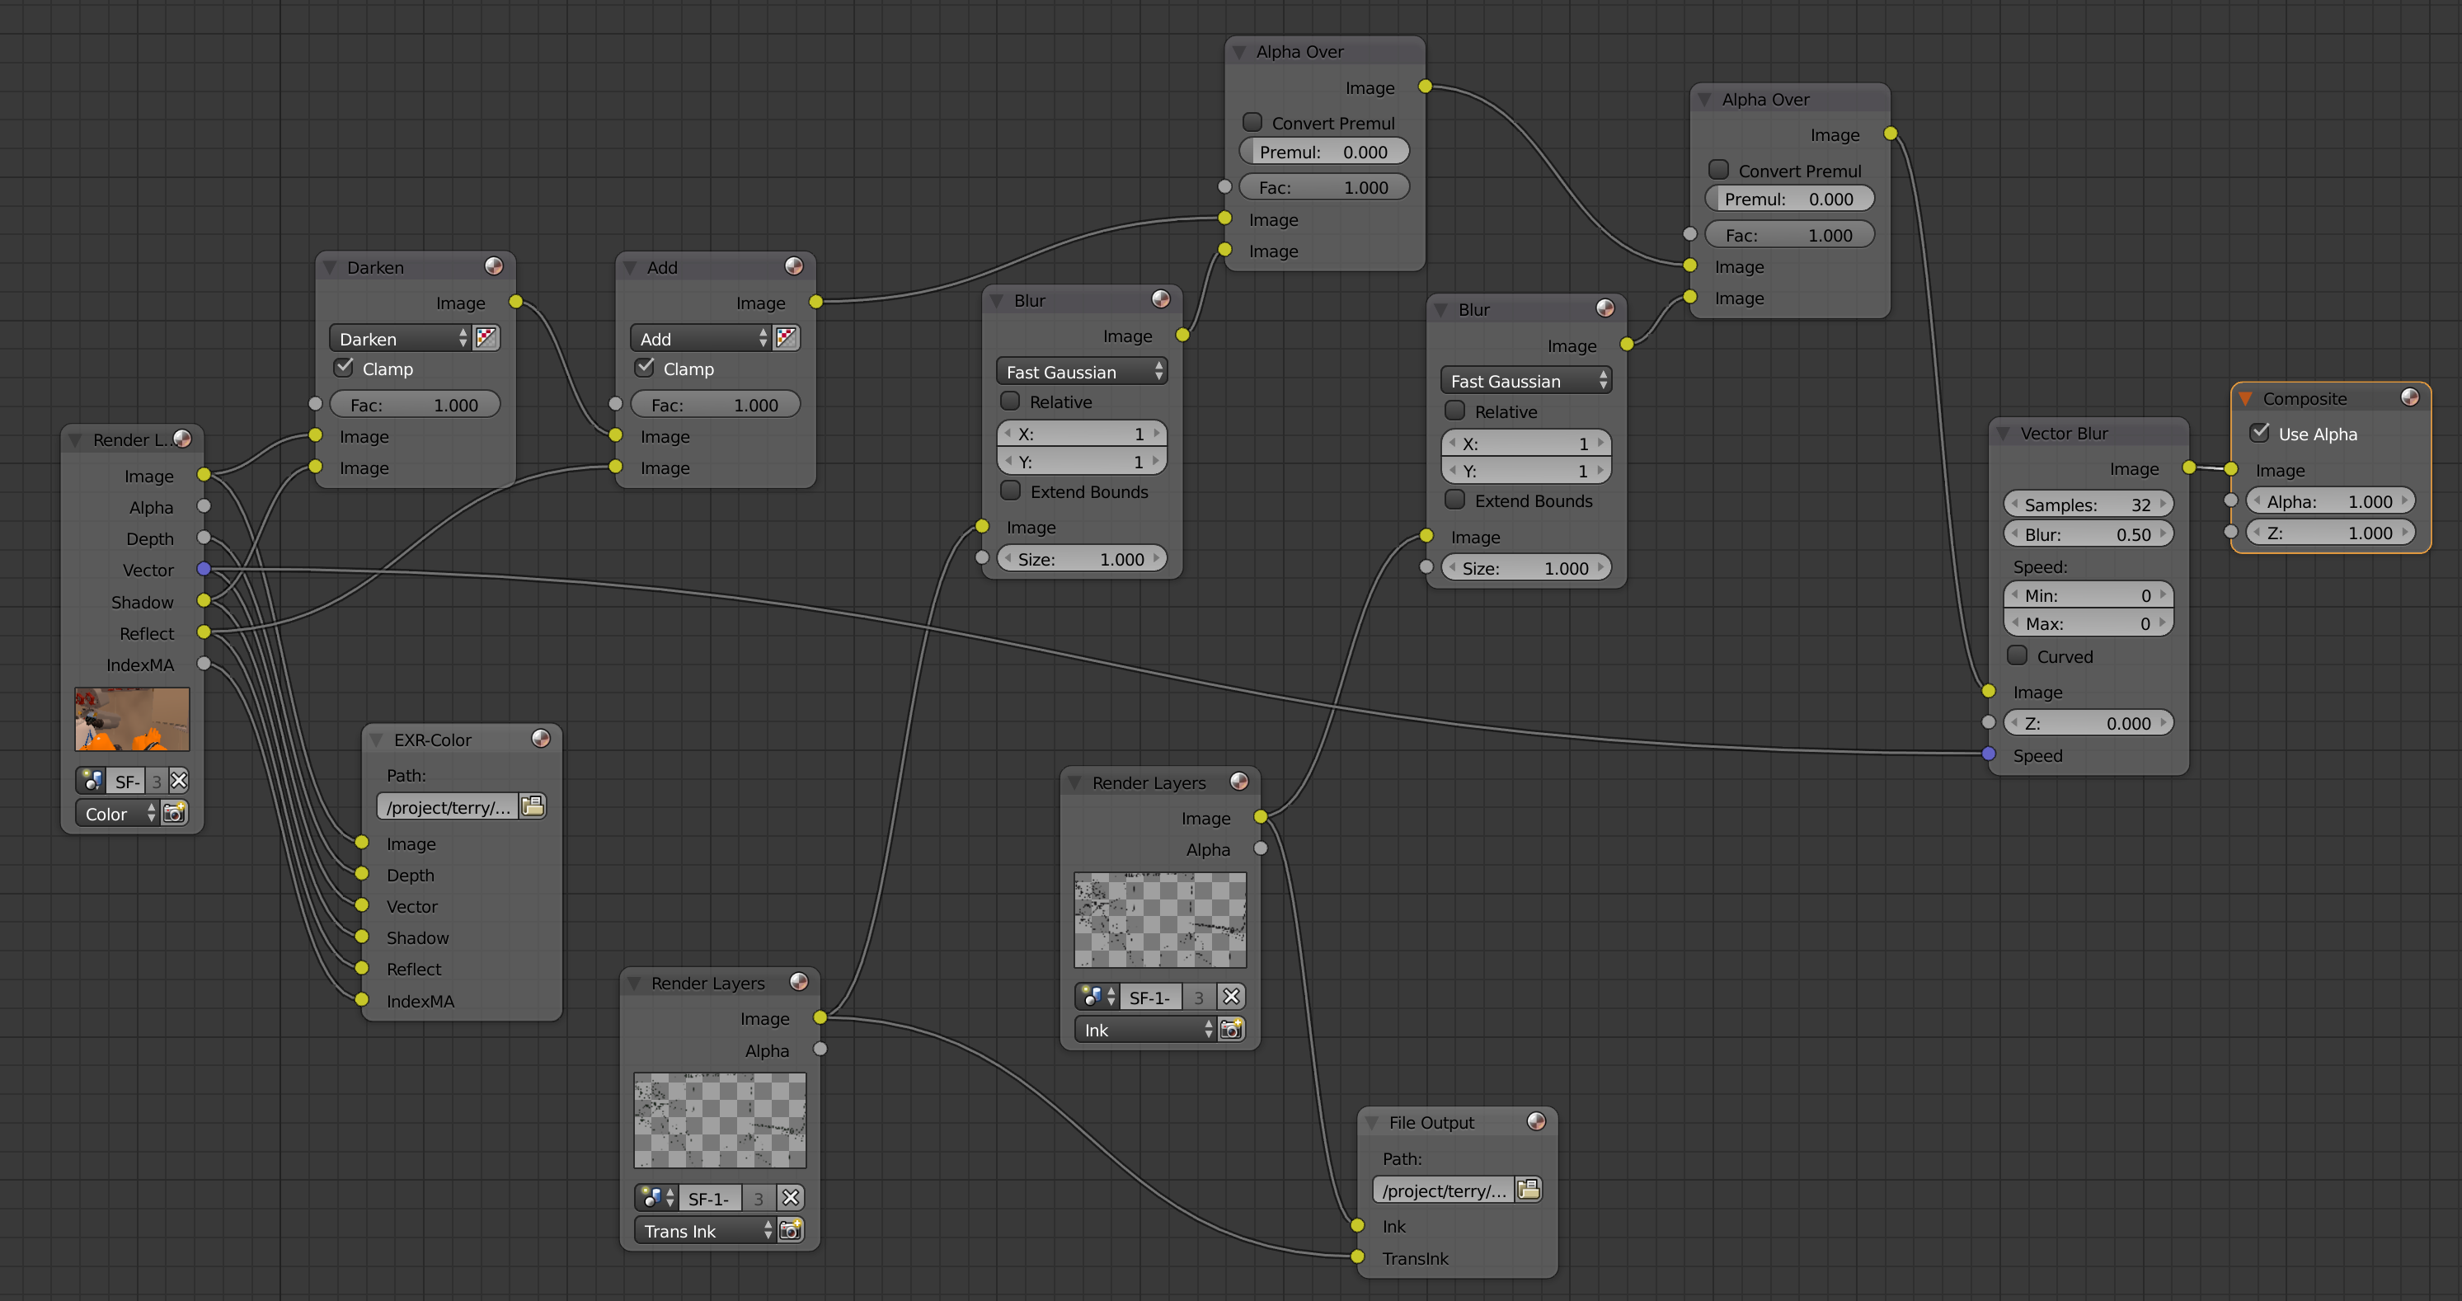The height and width of the screenshot is (1301, 2462).
Task: Click render camera icon beside Ink layer
Action: [1232, 1030]
